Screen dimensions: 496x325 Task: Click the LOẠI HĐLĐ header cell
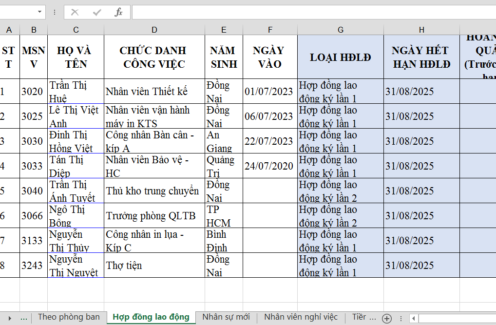(x=341, y=57)
